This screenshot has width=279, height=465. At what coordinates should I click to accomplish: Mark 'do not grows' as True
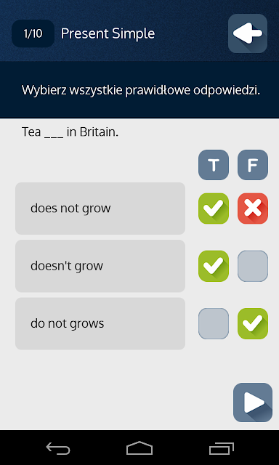pyautogui.click(x=214, y=323)
